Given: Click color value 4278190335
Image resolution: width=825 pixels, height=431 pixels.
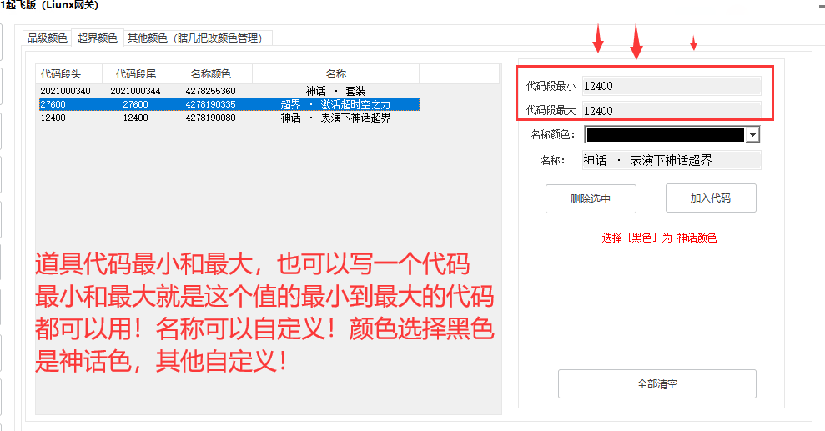Looking at the screenshot, I should 210,104.
